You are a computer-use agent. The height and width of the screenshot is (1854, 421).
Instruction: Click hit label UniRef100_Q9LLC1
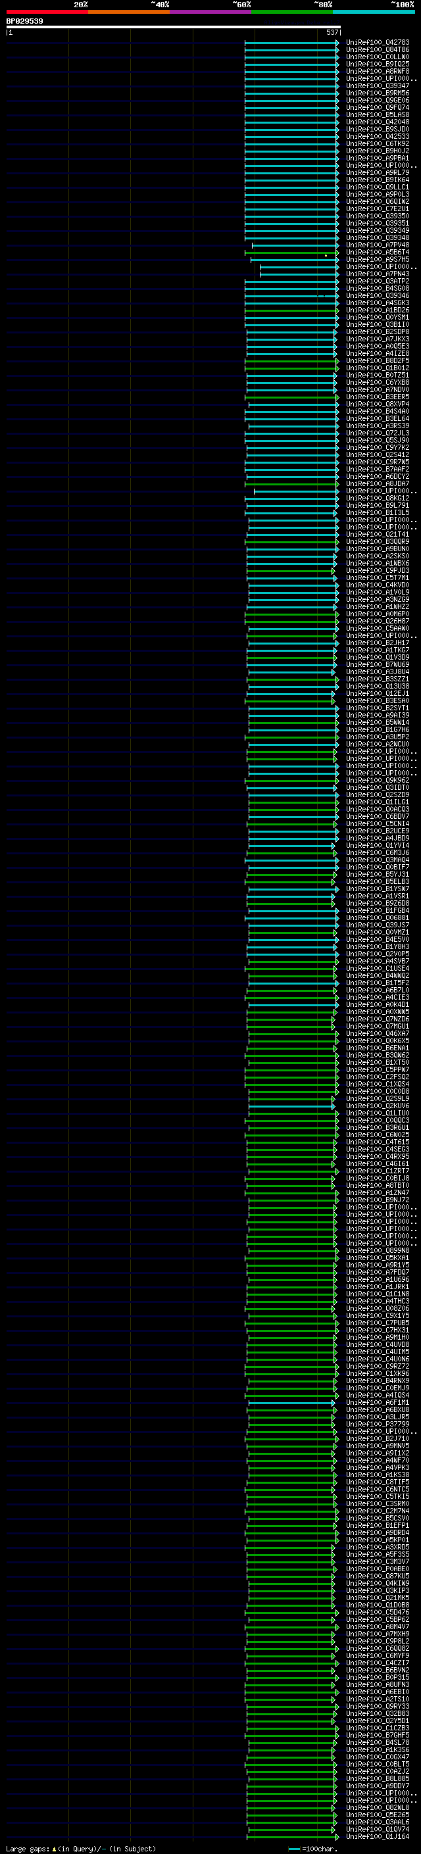(x=378, y=187)
